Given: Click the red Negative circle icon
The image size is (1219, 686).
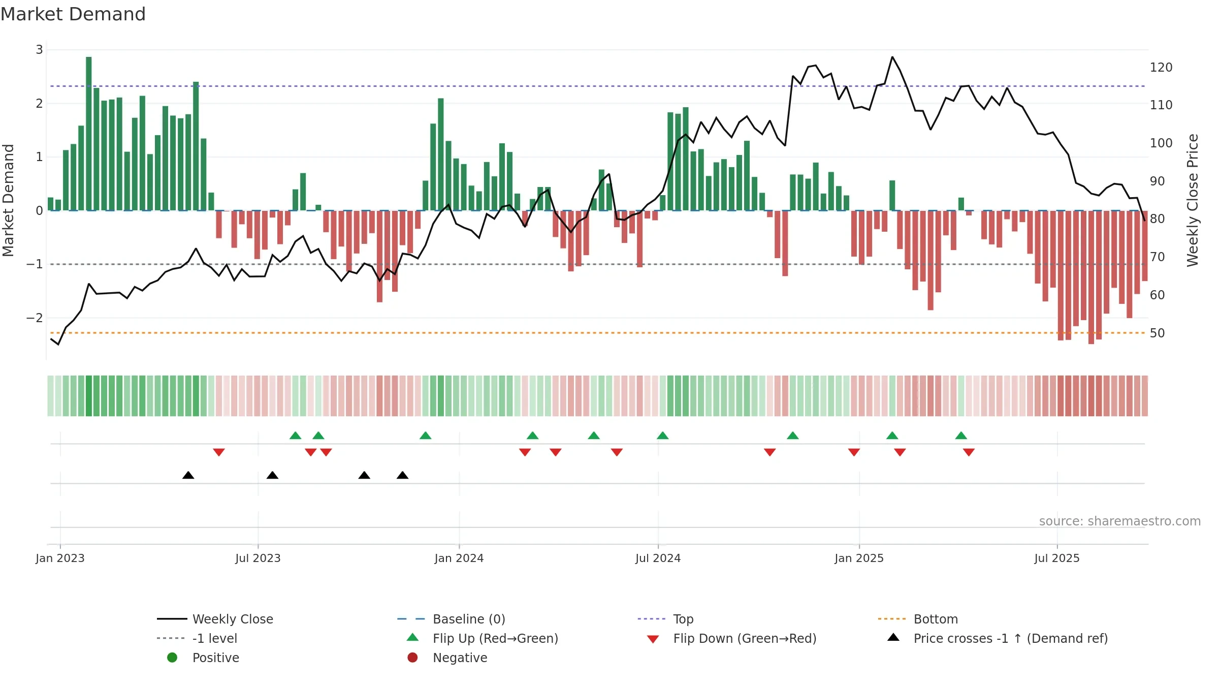Looking at the screenshot, I should tap(412, 658).
